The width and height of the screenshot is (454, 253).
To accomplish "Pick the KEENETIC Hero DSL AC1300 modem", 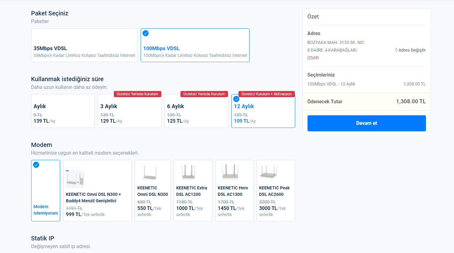I will [x=234, y=191].
